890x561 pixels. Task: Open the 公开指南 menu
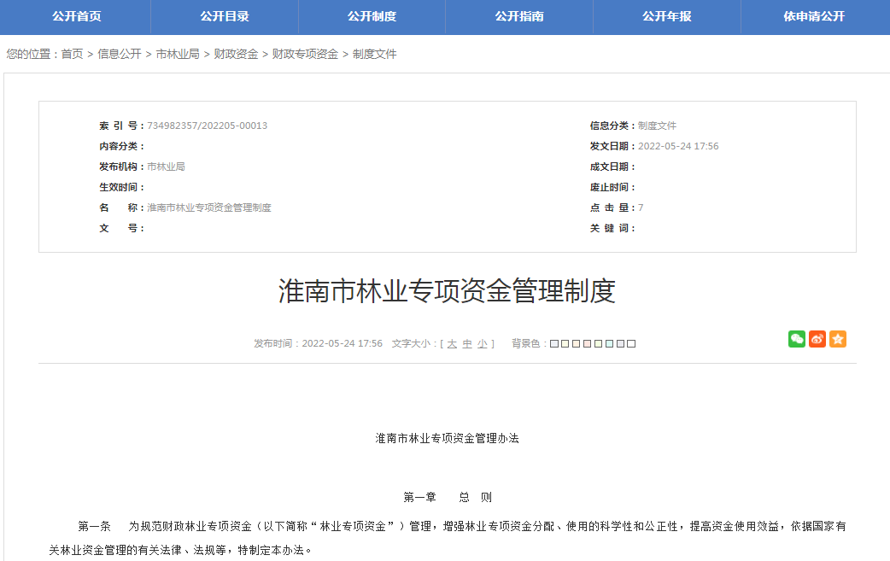pos(518,16)
